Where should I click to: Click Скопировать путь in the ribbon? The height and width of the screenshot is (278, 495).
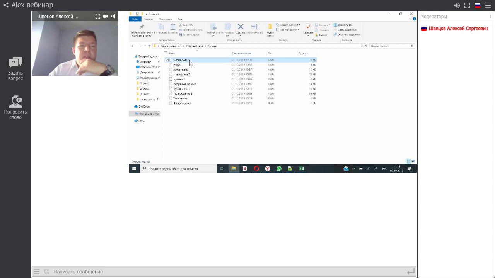pos(191,30)
